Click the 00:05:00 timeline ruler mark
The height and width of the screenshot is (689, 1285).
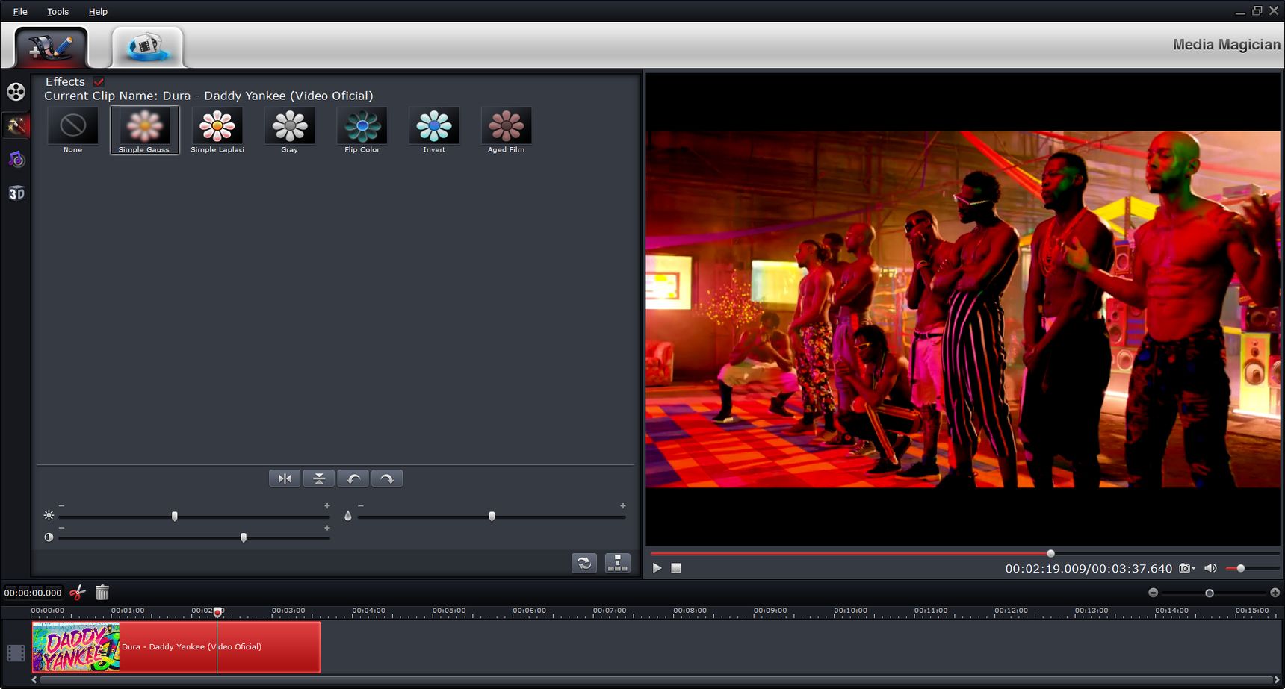point(449,611)
